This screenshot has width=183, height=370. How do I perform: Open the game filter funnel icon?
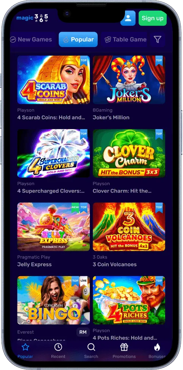pyautogui.click(x=157, y=40)
